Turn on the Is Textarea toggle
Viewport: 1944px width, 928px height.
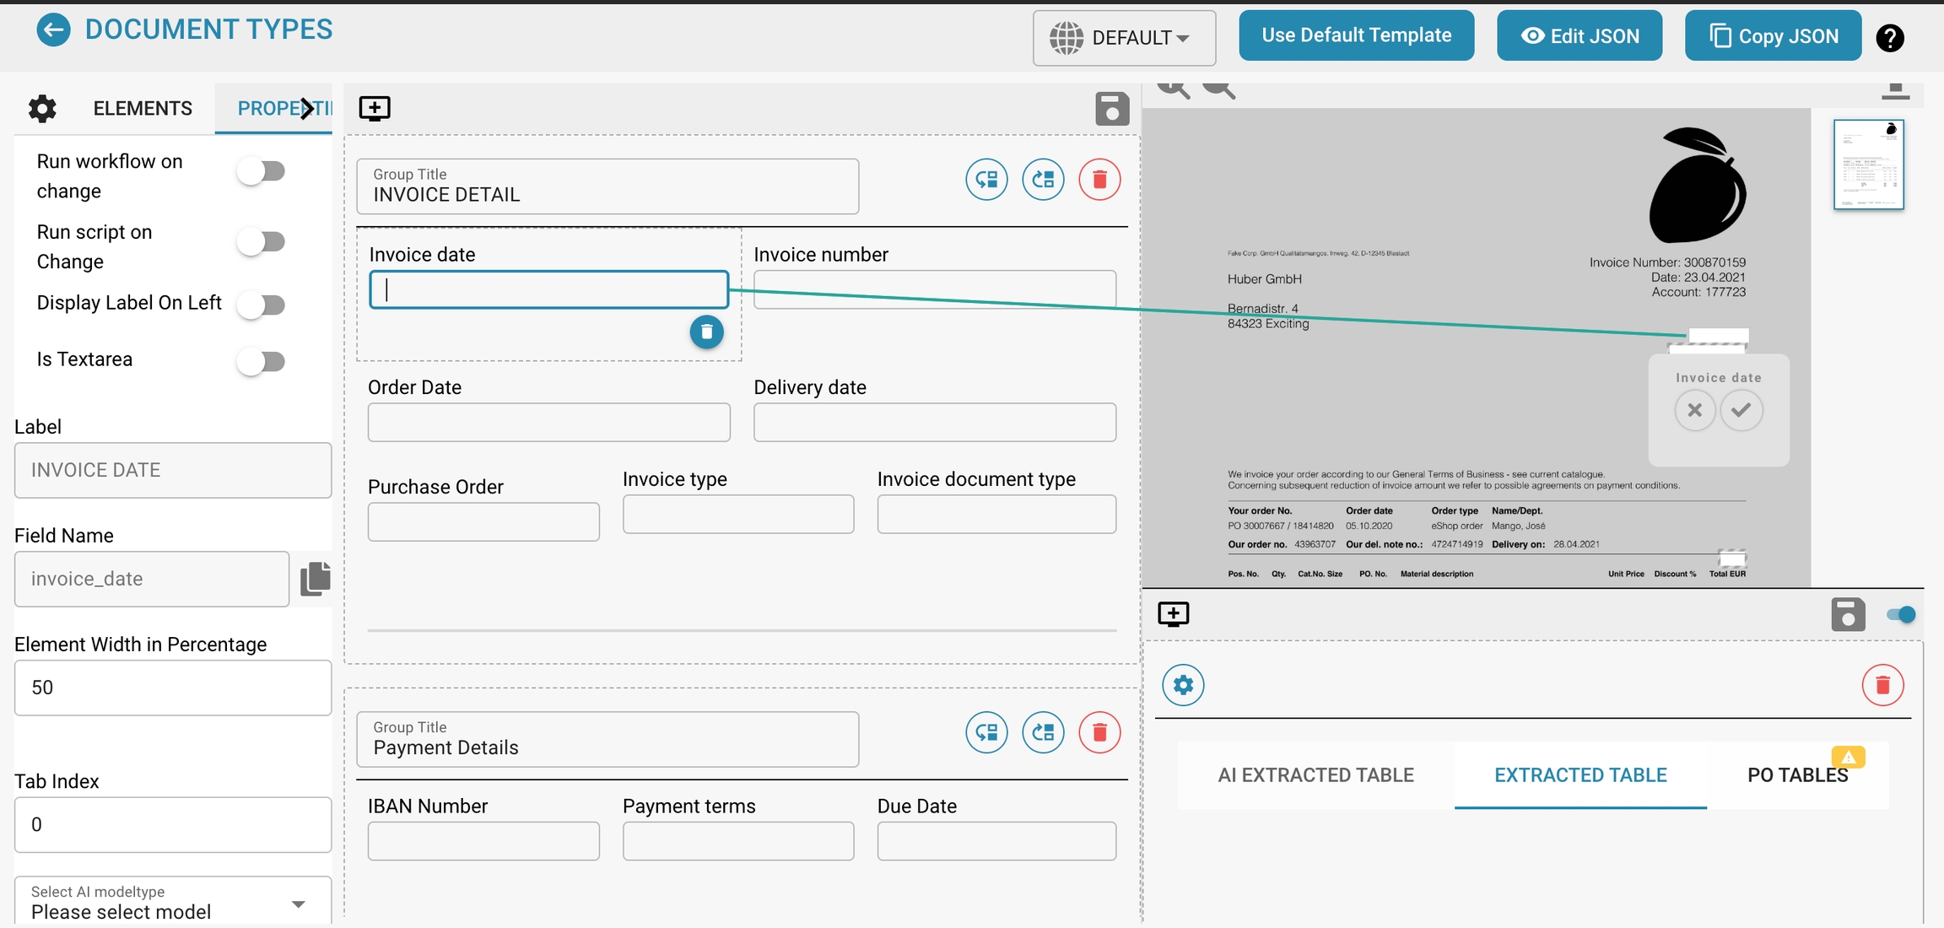[262, 361]
